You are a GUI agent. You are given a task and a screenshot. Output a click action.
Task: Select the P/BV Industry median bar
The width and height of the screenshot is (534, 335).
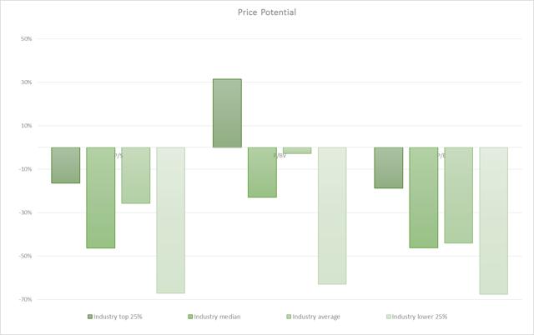click(x=262, y=172)
